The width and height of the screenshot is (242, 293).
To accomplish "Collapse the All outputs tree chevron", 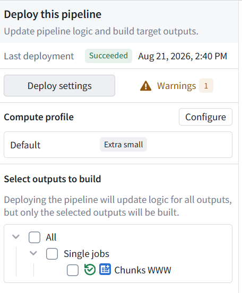I will (x=16, y=237).
